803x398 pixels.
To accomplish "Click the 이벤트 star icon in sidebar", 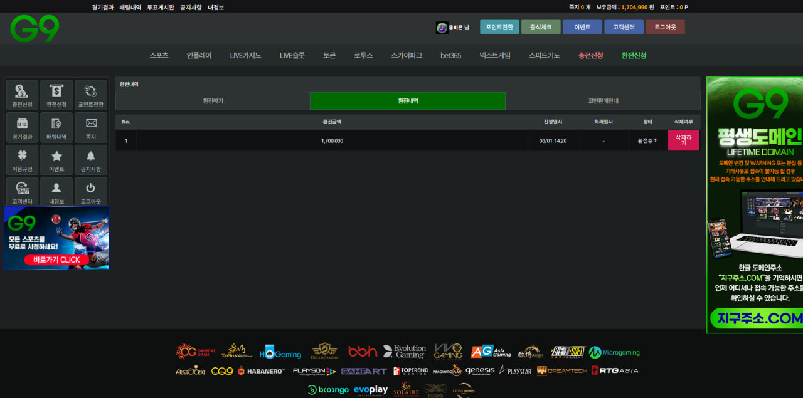I will pos(56,160).
